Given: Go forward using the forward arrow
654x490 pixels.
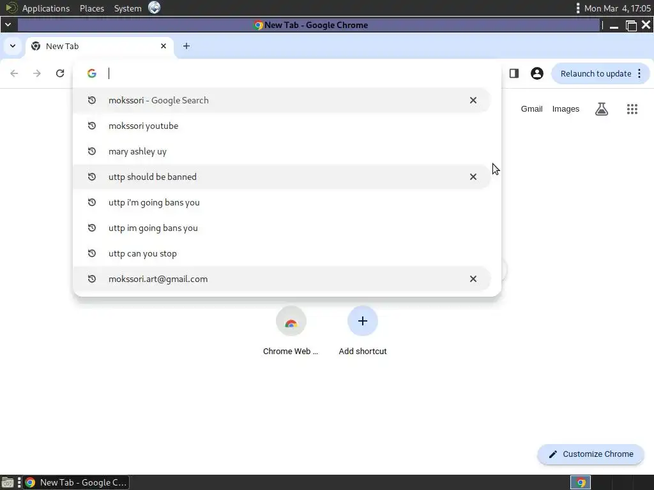Looking at the screenshot, I should point(37,73).
